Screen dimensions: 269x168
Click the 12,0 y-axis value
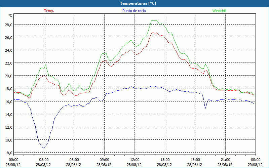[9, 127]
